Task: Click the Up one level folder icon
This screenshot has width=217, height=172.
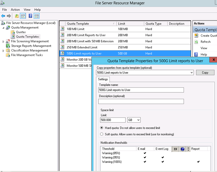Action: pos(17,16)
